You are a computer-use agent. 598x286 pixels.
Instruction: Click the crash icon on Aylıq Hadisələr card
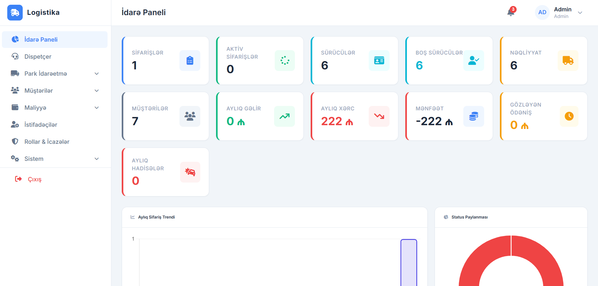[190, 172]
